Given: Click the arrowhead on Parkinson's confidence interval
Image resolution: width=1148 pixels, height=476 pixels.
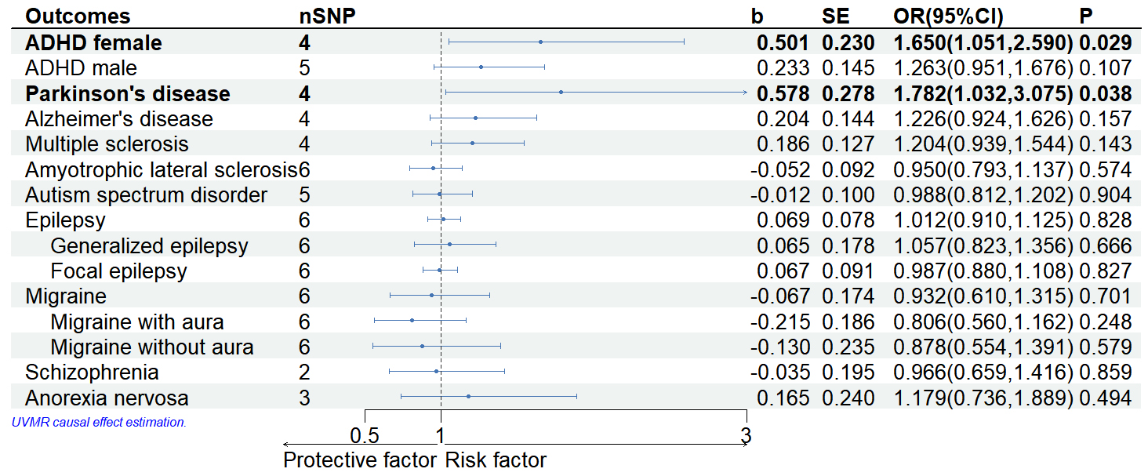Looking at the screenshot, I should pos(744,93).
